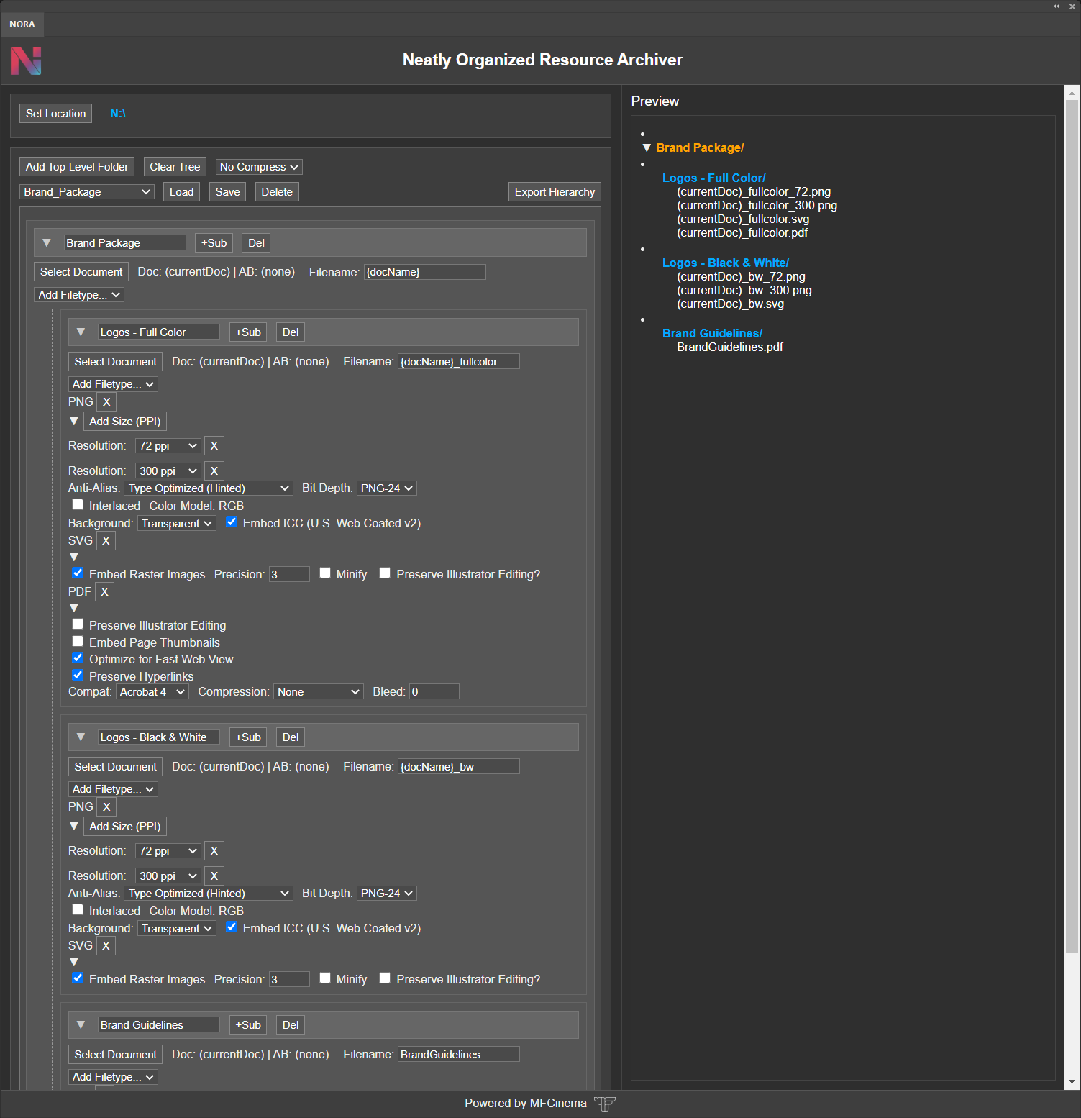This screenshot has width=1081, height=1118.
Task: Select the NORA tab
Action: coord(22,24)
